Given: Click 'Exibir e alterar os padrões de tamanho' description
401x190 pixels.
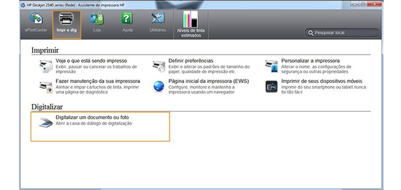Looking at the screenshot, I should tap(209, 69).
